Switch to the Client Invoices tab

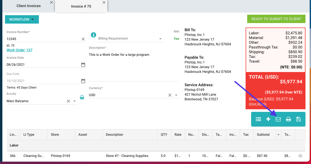click(x=28, y=6)
